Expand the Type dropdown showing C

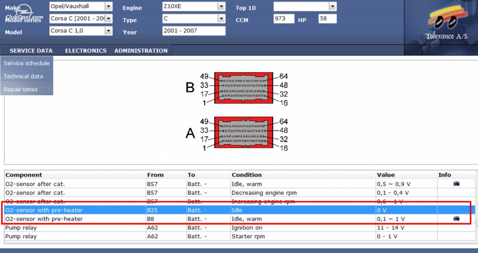click(221, 19)
